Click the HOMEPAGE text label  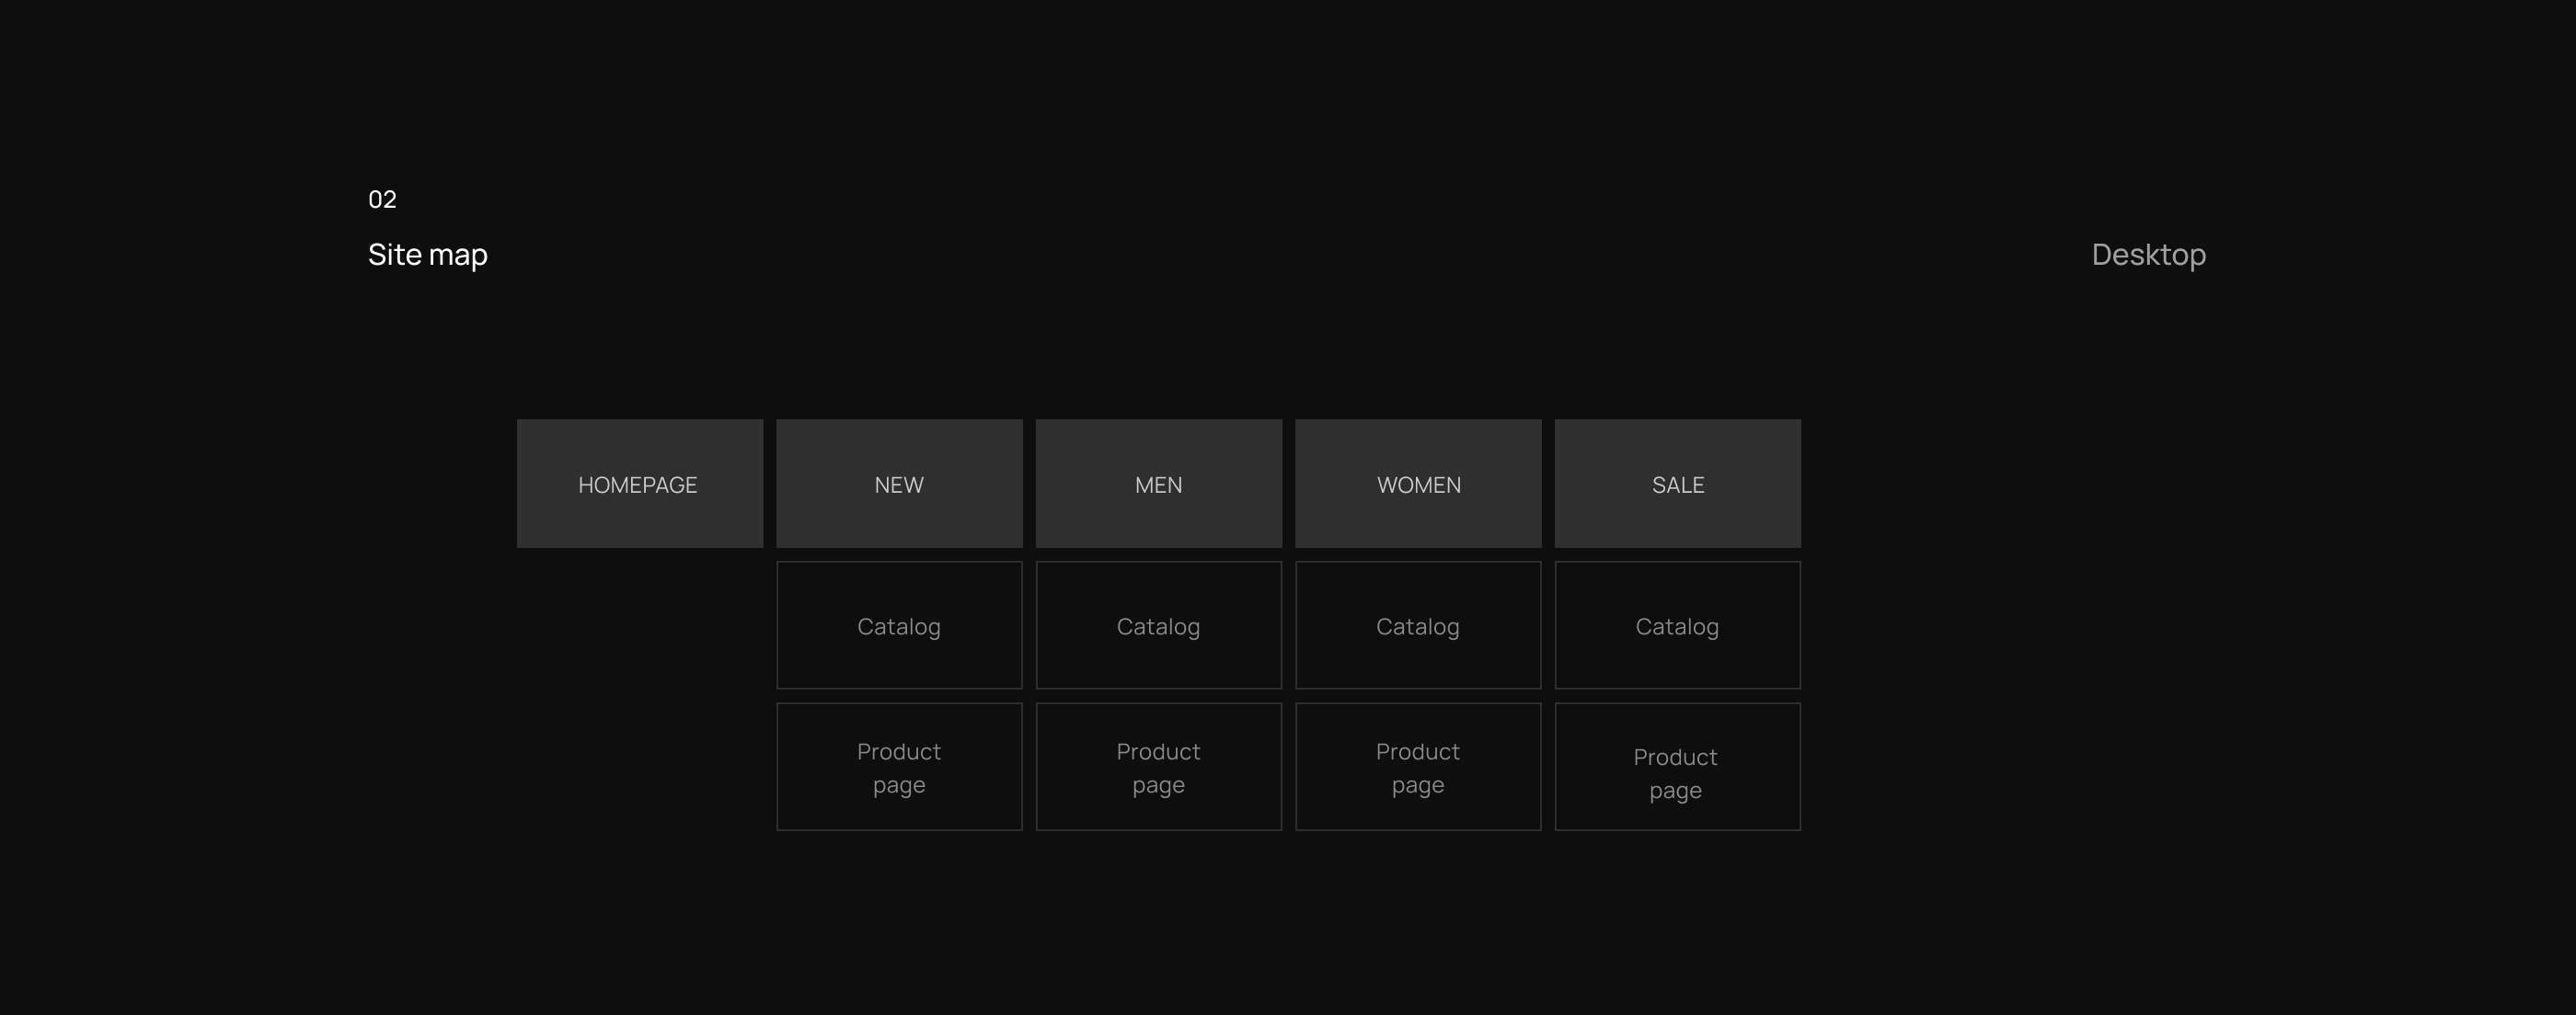(637, 485)
